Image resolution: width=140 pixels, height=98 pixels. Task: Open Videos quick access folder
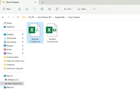click(8, 53)
